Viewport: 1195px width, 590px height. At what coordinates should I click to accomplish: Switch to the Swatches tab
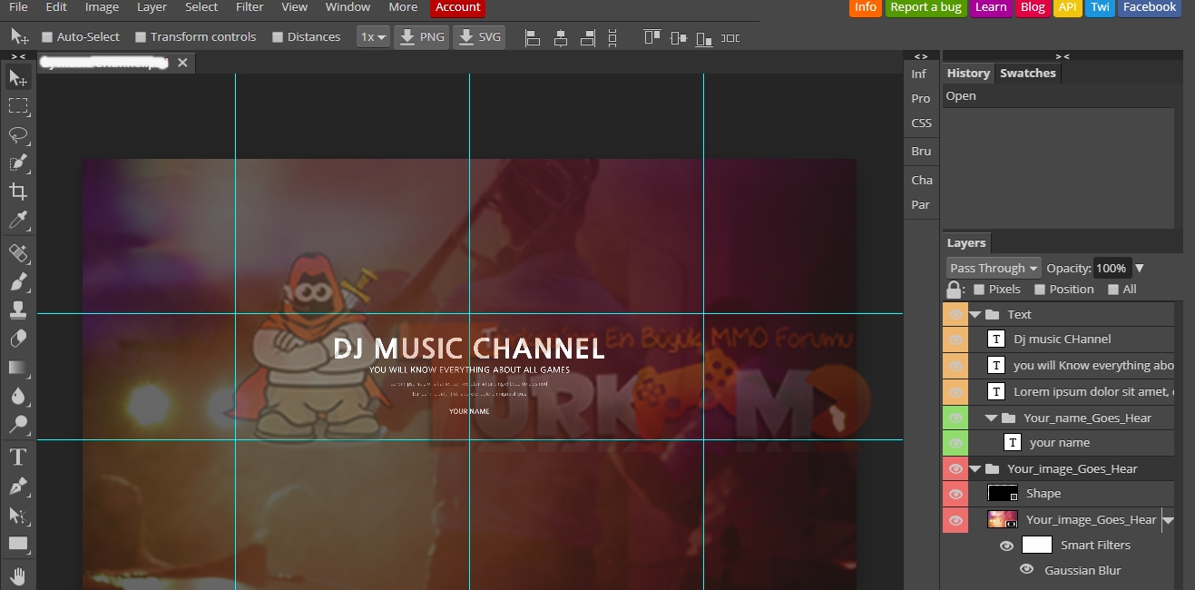tap(1027, 74)
